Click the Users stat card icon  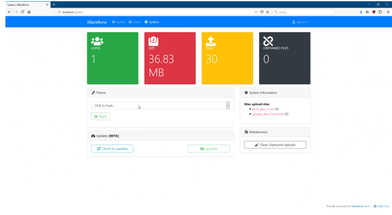click(97, 41)
